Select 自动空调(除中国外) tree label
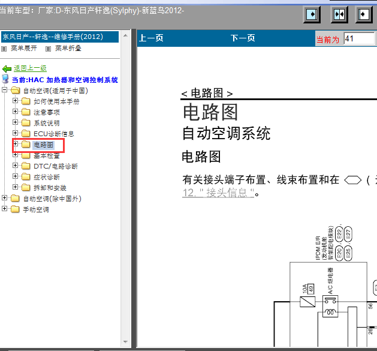The image size is (377, 351). [52, 199]
